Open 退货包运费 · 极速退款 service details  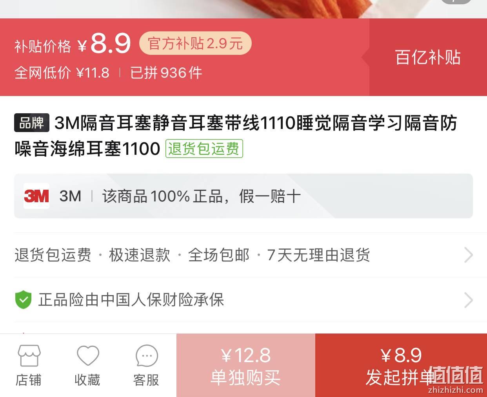point(243,255)
